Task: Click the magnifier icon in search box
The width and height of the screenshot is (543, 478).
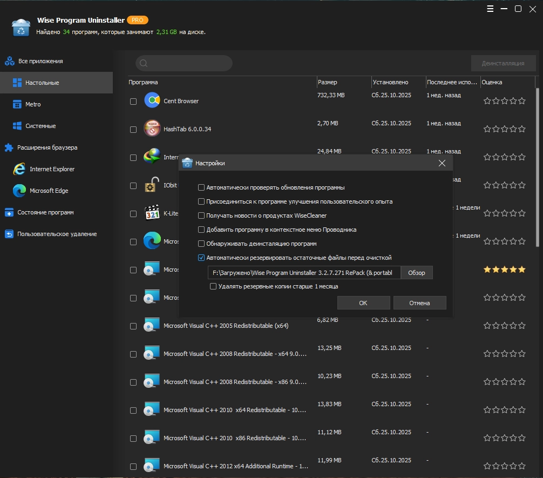Action: tap(144, 63)
